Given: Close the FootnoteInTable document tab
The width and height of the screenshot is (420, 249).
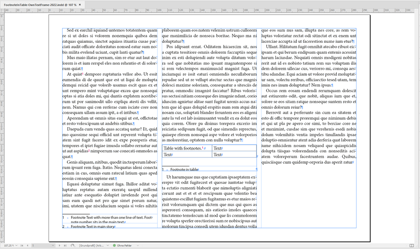Looking at the screenshot, I should click(80, 5).
